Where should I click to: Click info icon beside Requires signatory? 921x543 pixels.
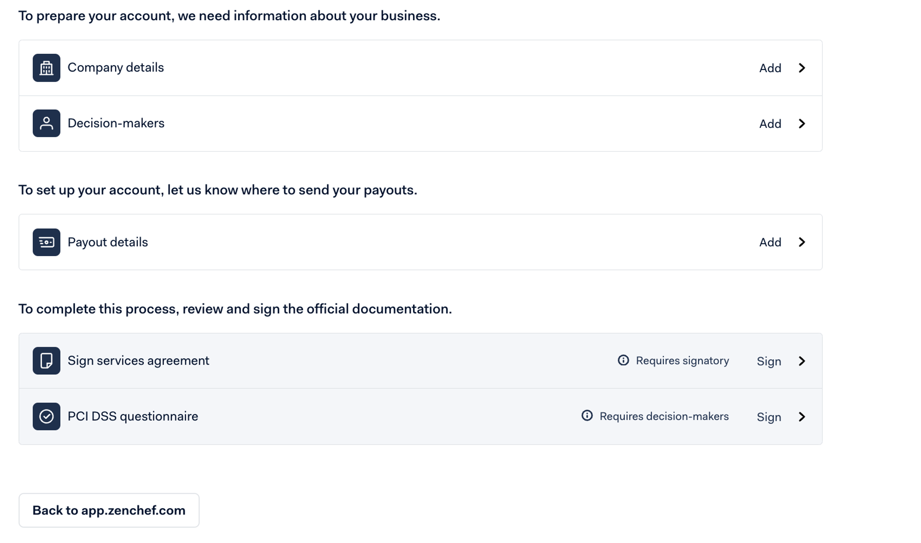[623, 360]
